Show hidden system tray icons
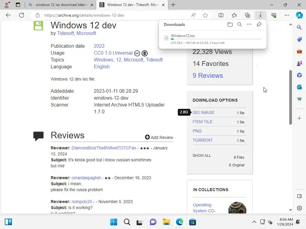The image size is (306, 229). [254, 222]
